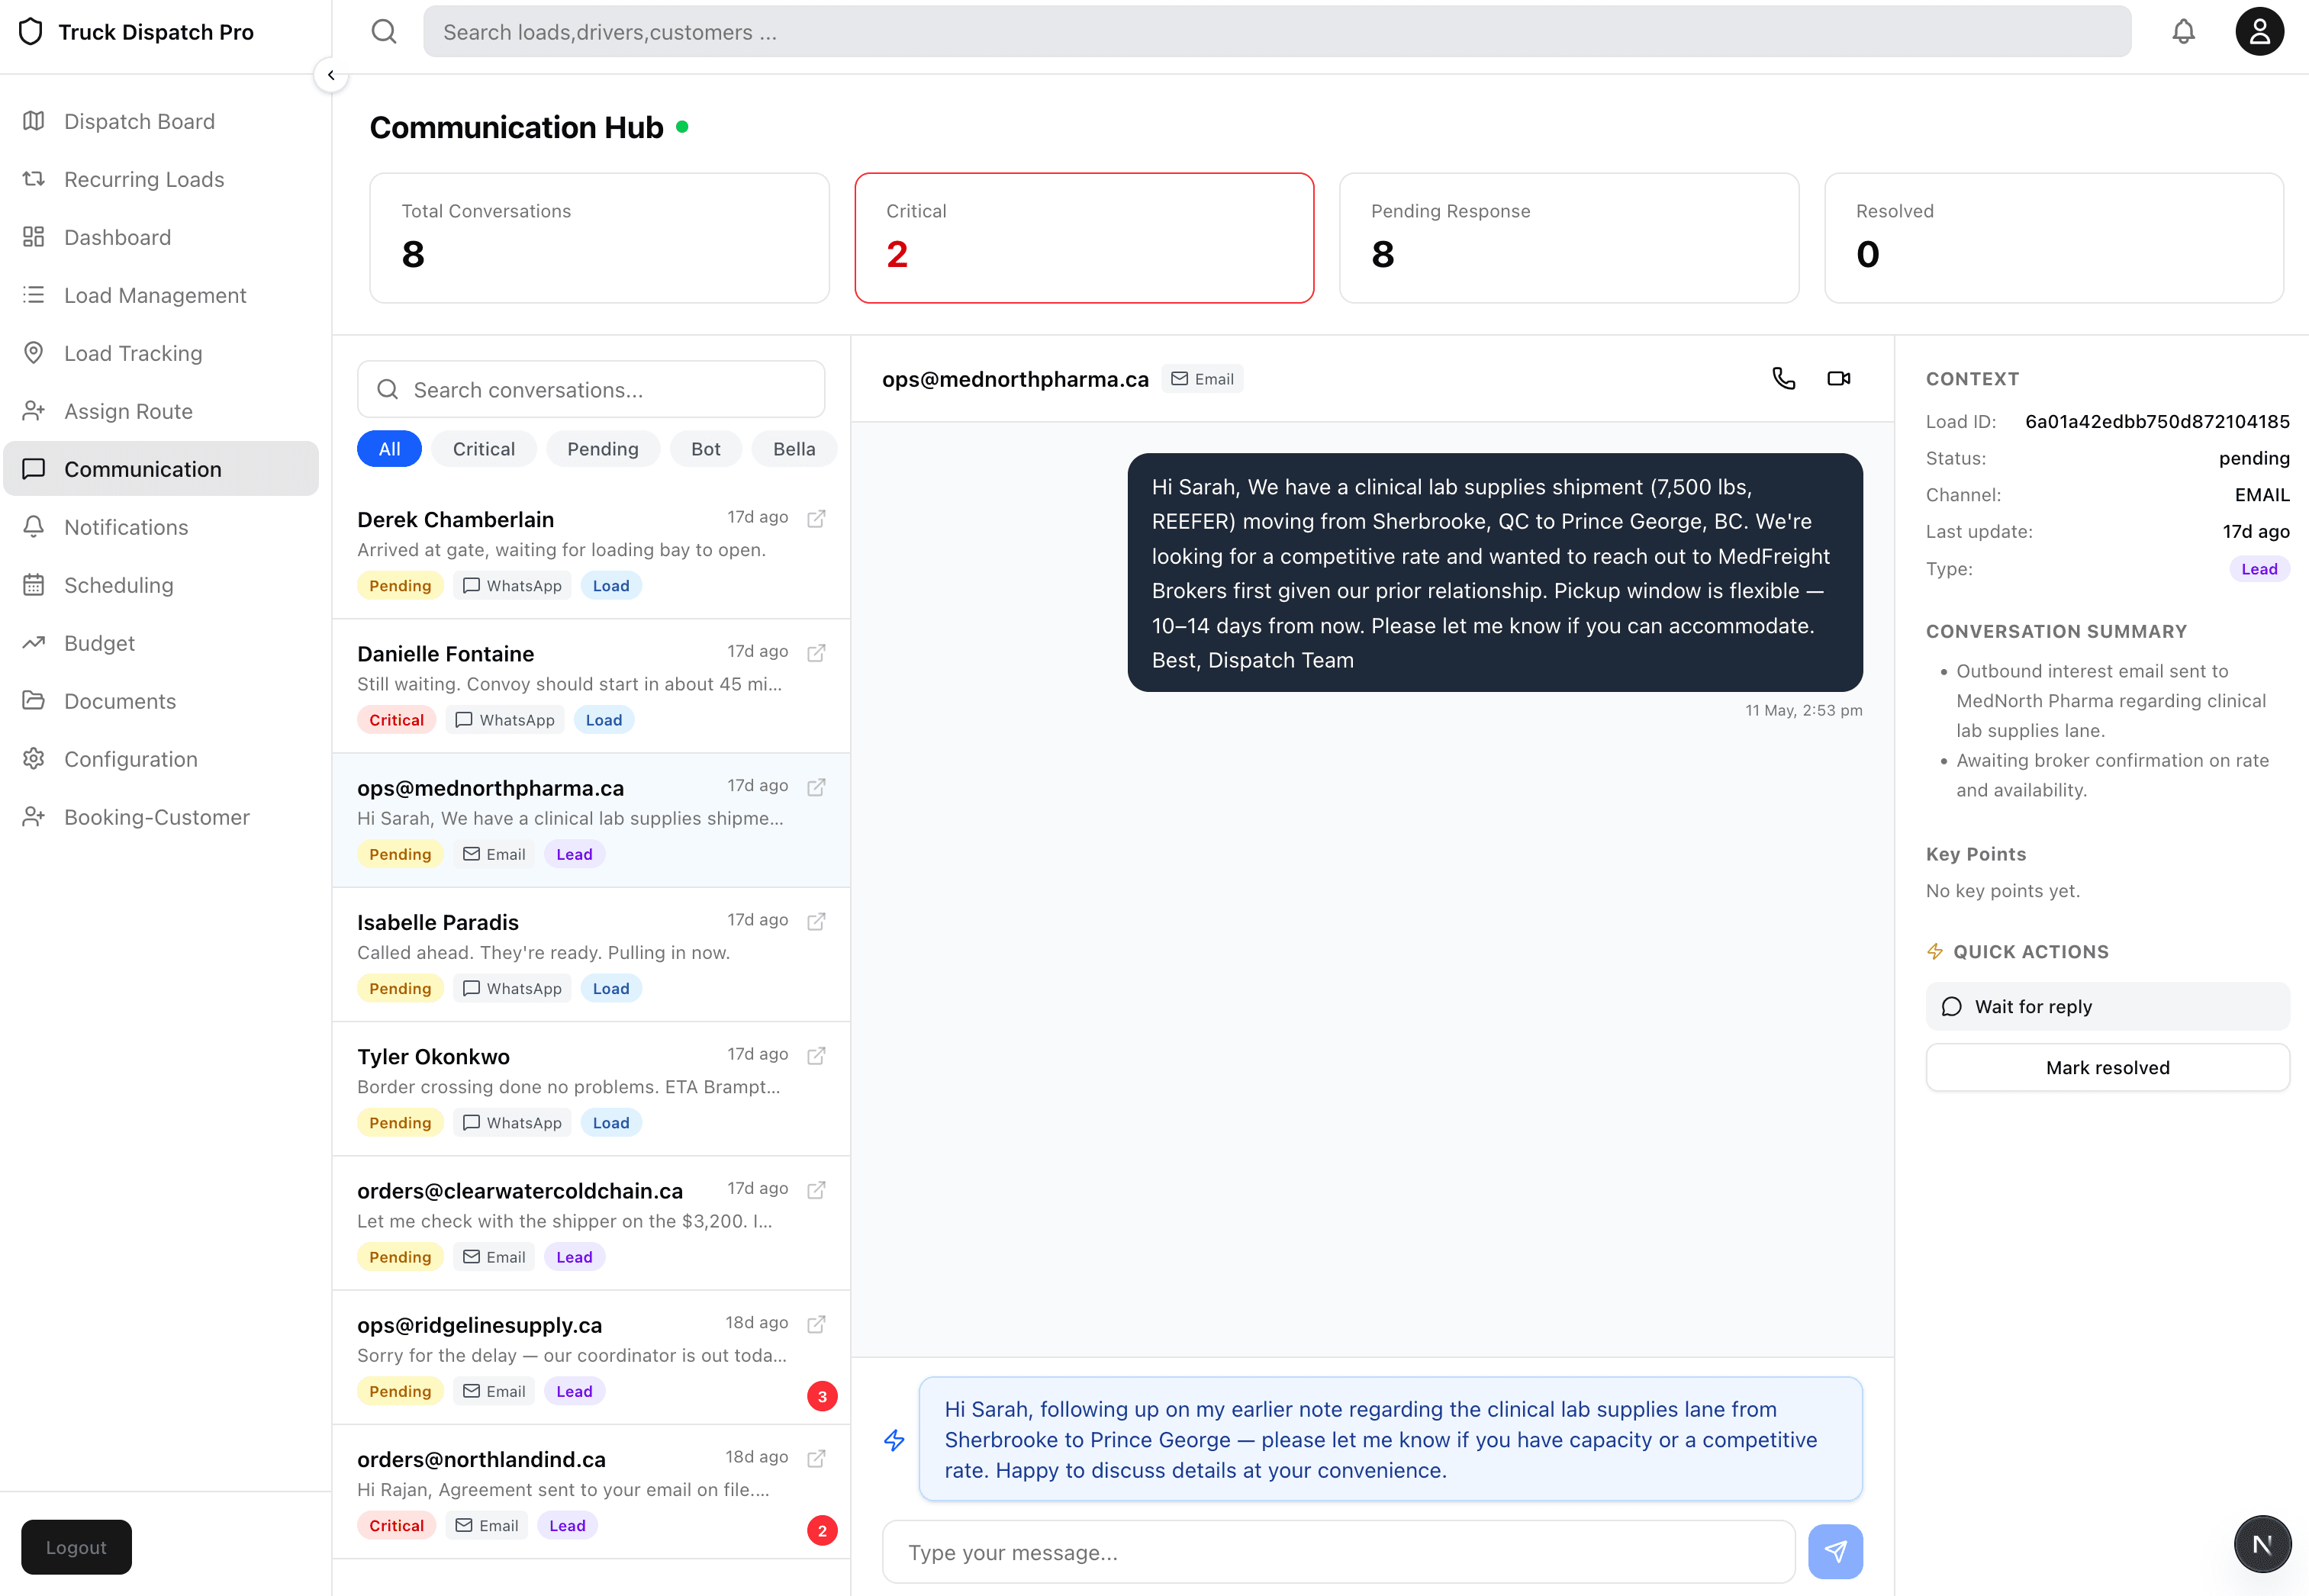Click the WhatsApp tag on Derek Chamberlain row
This screenshot has height=1596, width=2309.
click(512, 586)
